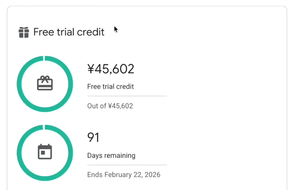Click the divider line above "Out of ¥45,602"
The image size is (294, 190).
(x=127, y=96)
